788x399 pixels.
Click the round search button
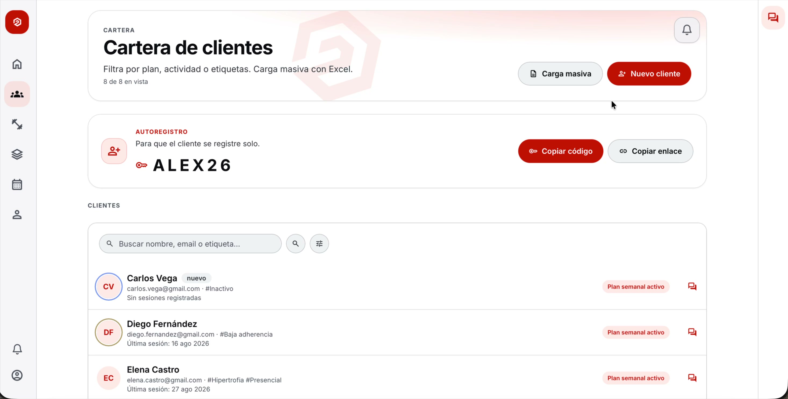(296, 244)
